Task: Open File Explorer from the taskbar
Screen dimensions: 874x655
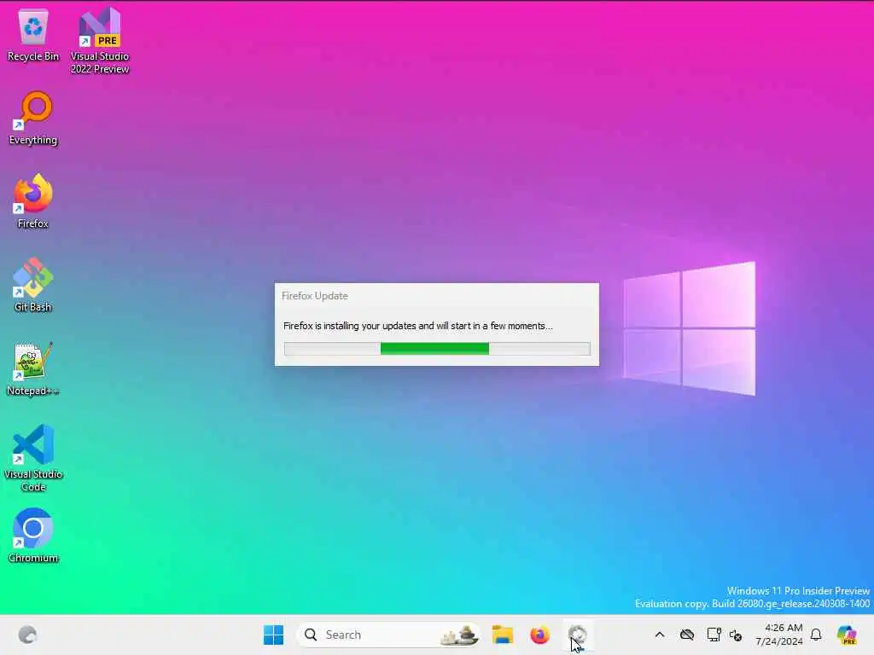Action: tap(502, 635)
